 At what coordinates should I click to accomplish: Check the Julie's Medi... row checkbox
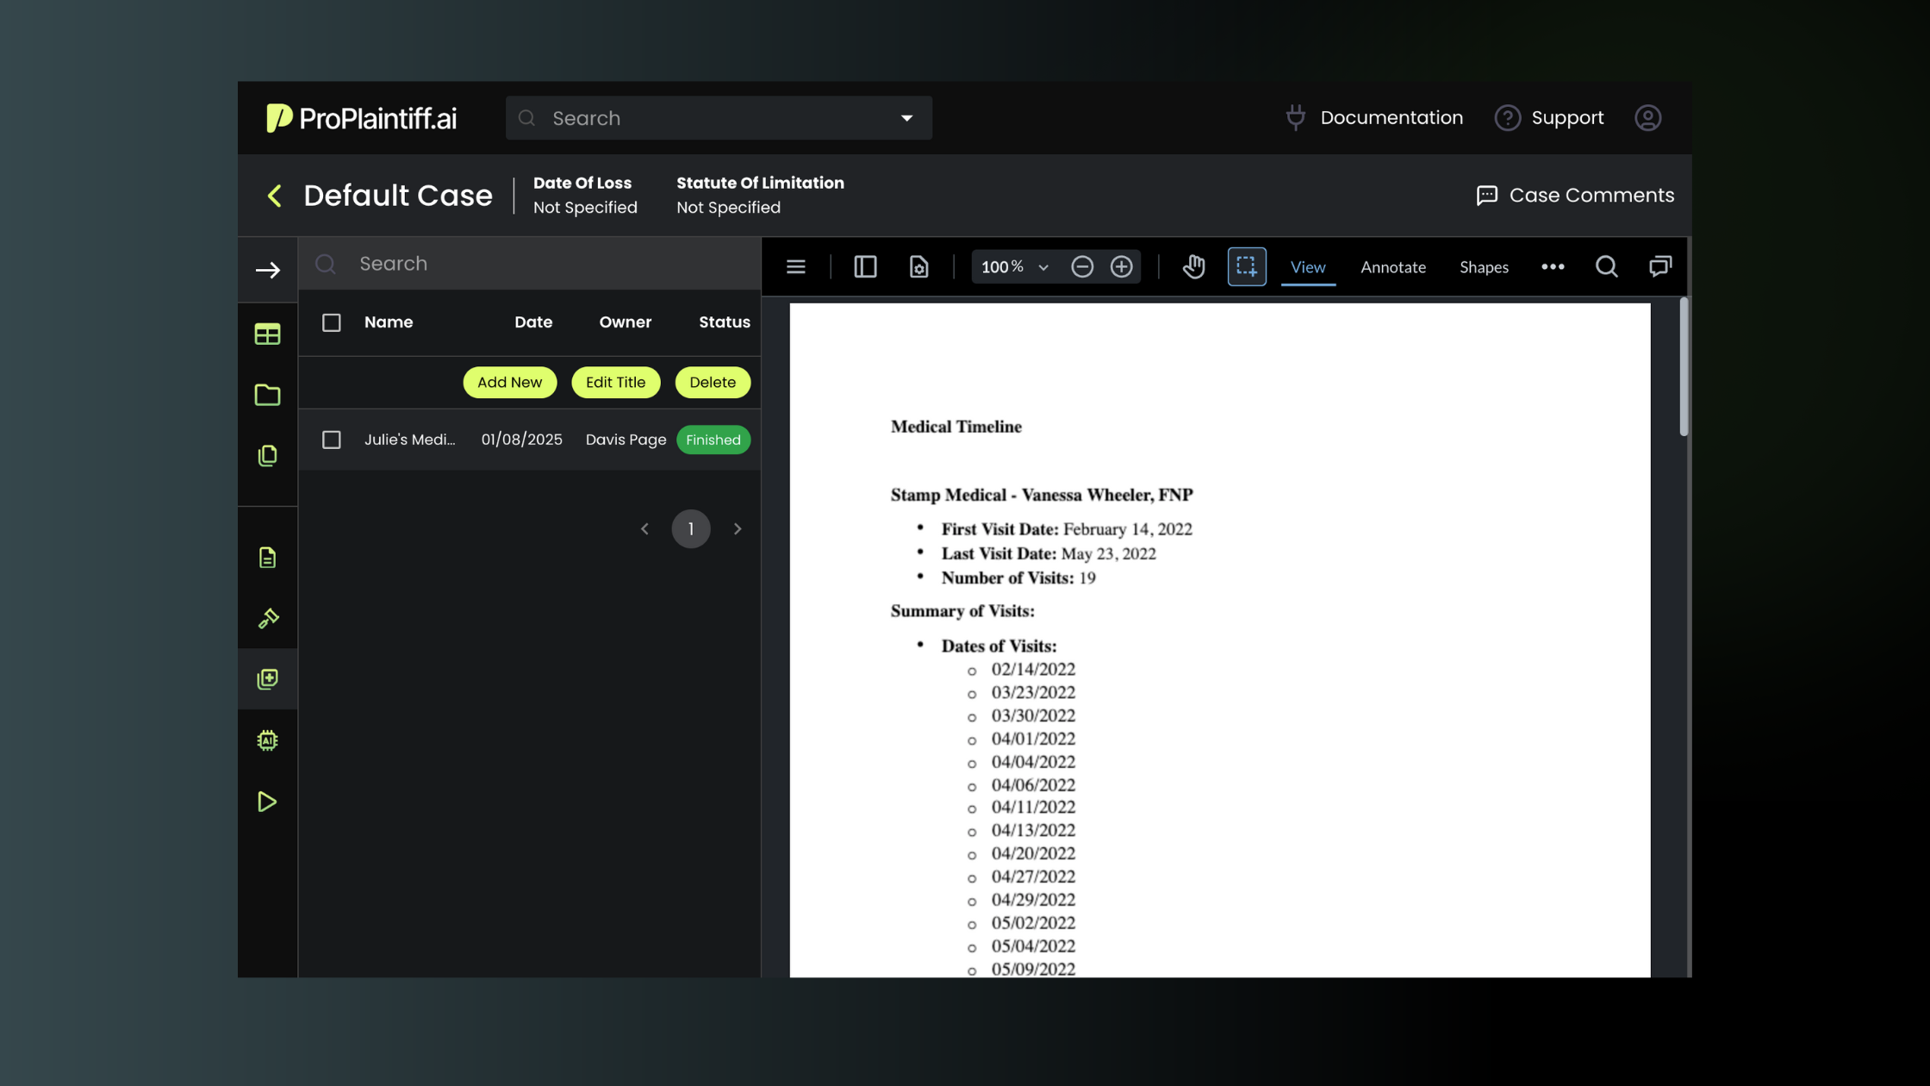pyautogui.click(x=331, y=440)
